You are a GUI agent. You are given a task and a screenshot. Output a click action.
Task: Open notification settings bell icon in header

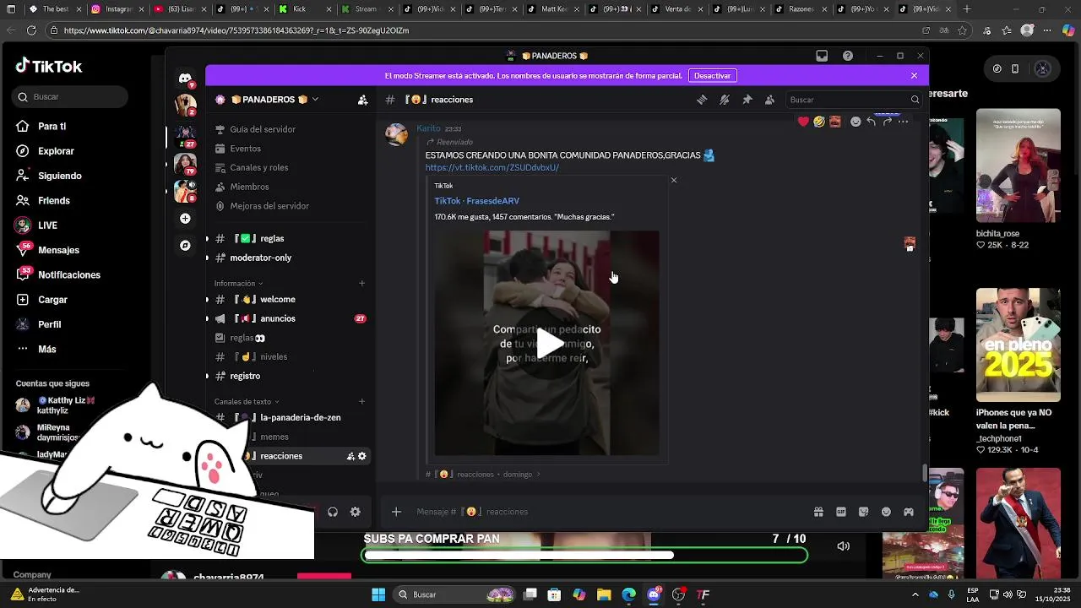click(725, 100)
